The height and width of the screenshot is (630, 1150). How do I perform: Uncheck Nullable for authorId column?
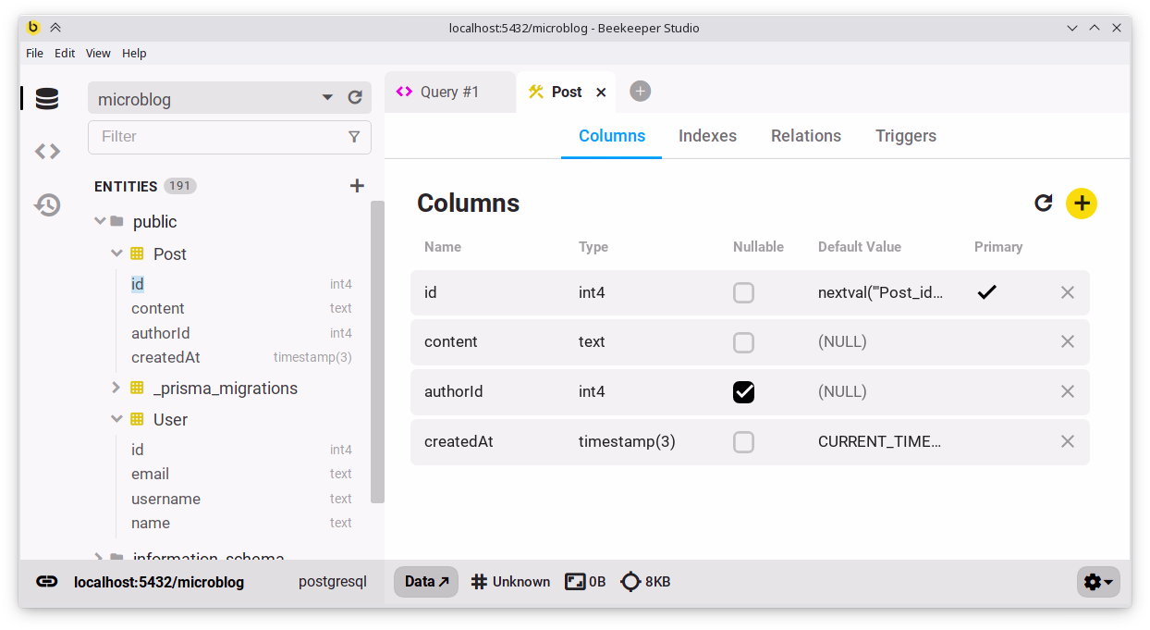pos(743,392)
